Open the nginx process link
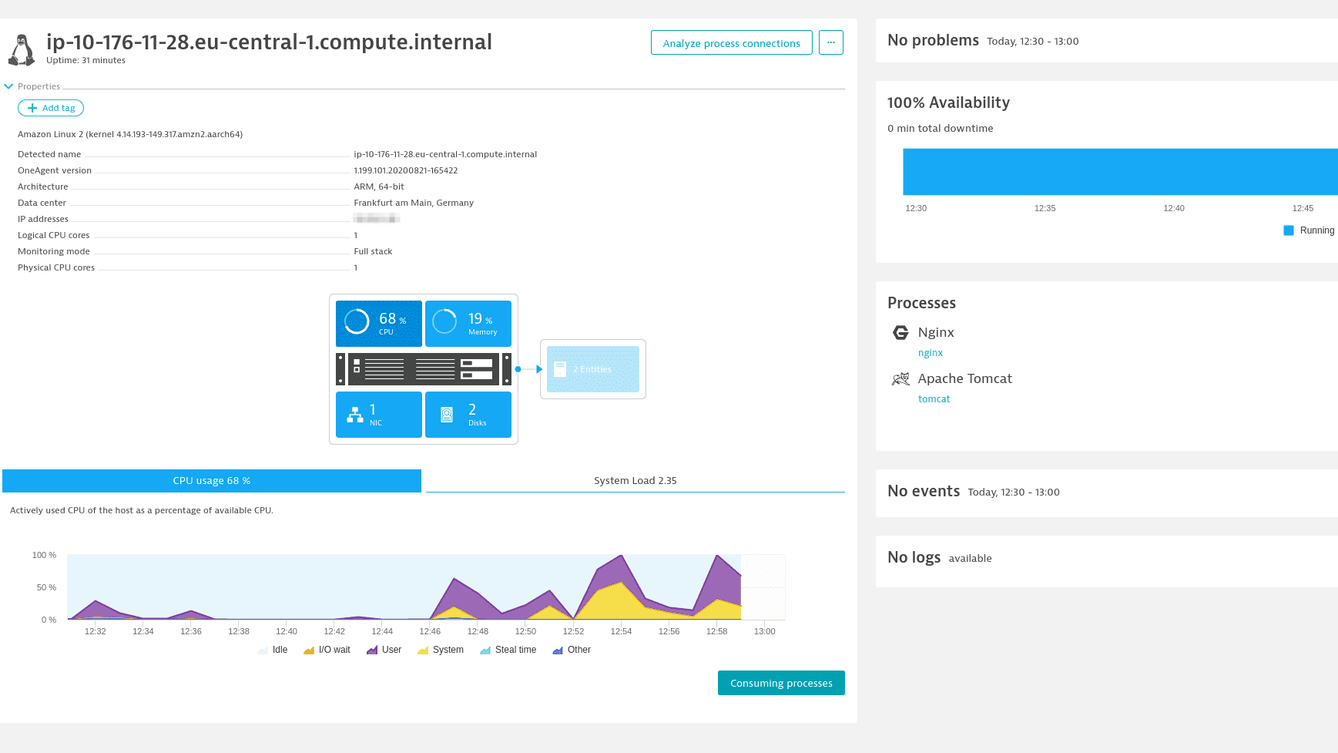Screen dimensions: 1338x753 (x=931, y=353)
